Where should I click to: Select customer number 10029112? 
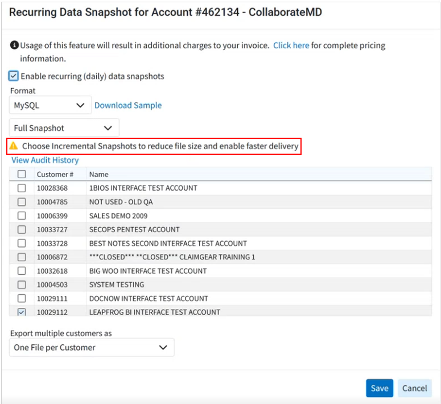52,312
